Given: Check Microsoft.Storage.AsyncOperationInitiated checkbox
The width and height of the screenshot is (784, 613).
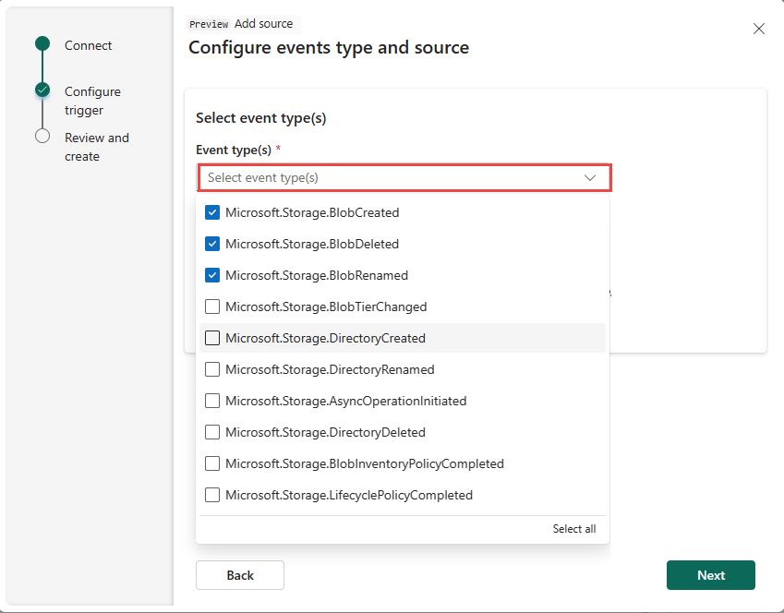Looking at the screenshot, I should [212, 401].
